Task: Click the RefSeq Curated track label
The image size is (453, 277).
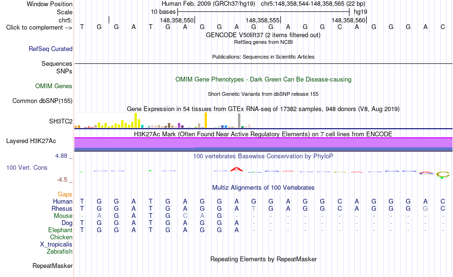Action: (x=51, y=49)
